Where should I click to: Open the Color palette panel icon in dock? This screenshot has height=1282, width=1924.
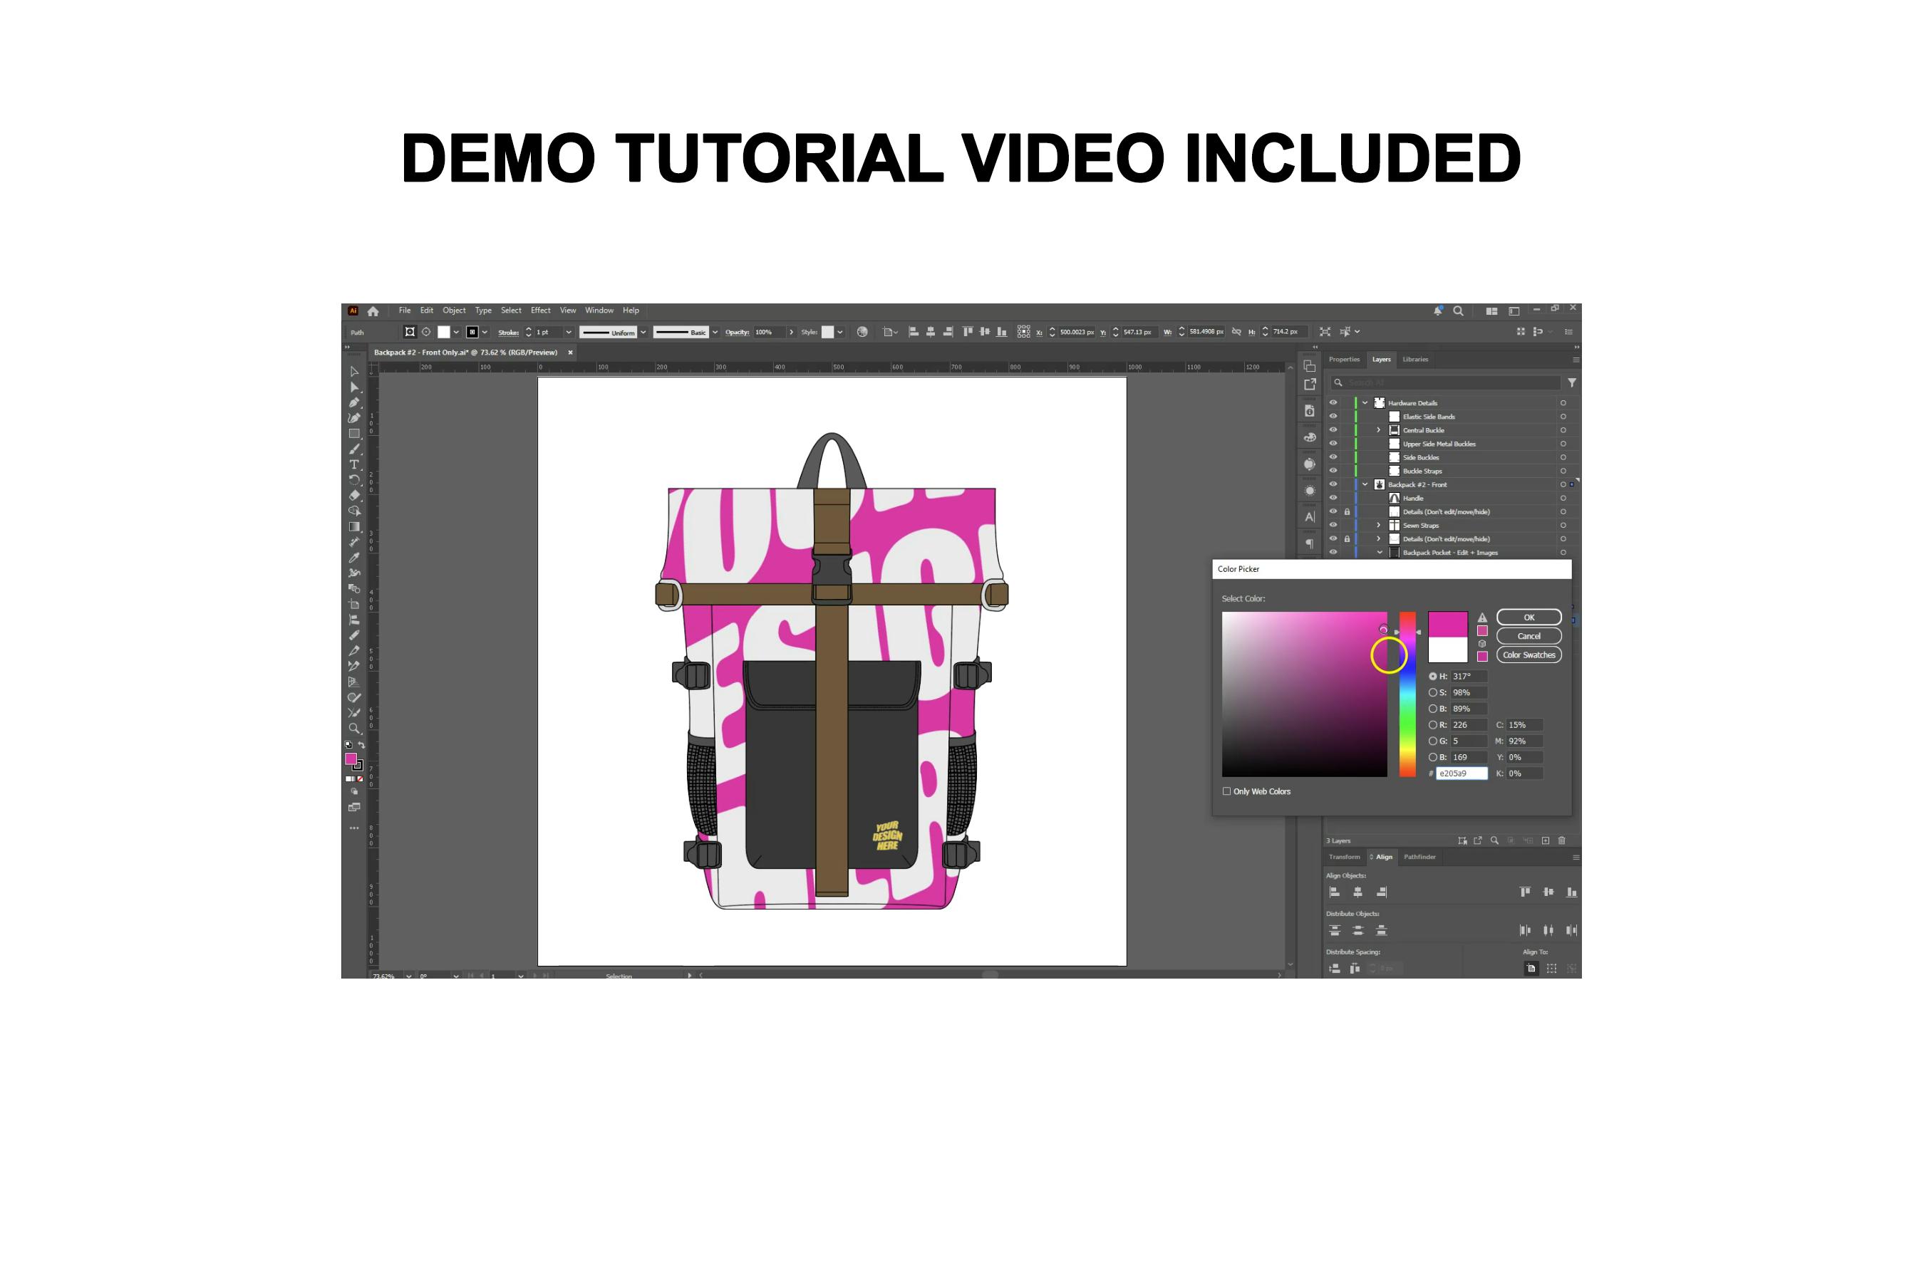[1310, 437]
